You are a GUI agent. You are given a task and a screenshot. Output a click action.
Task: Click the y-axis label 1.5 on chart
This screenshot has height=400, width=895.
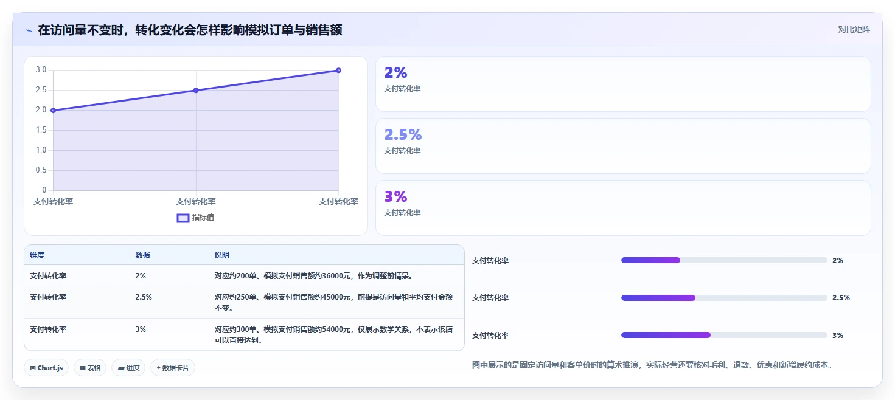[x=41, y=130]
